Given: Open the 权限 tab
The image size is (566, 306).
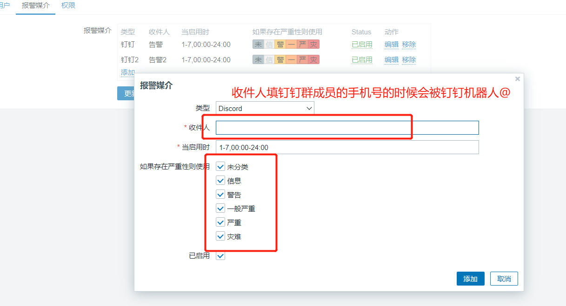Looking at the screenshot, I should tap(67, 6).
